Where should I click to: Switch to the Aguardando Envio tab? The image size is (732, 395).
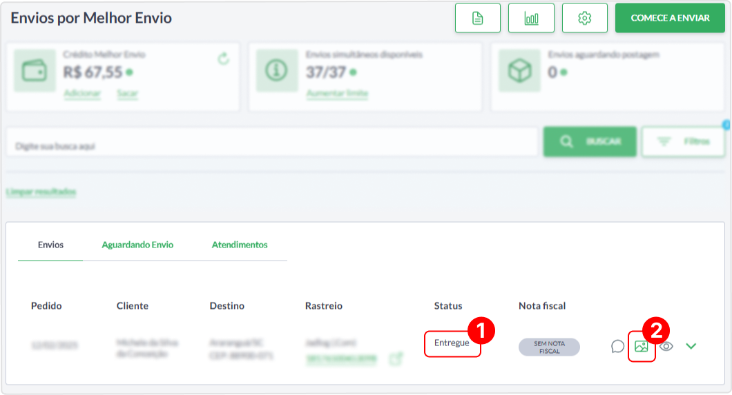[137, 245]
